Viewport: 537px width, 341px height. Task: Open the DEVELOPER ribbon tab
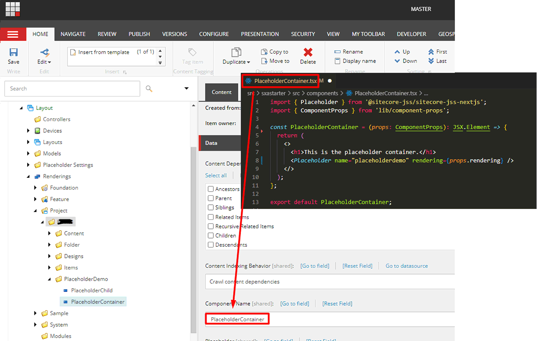pos(411,34)
